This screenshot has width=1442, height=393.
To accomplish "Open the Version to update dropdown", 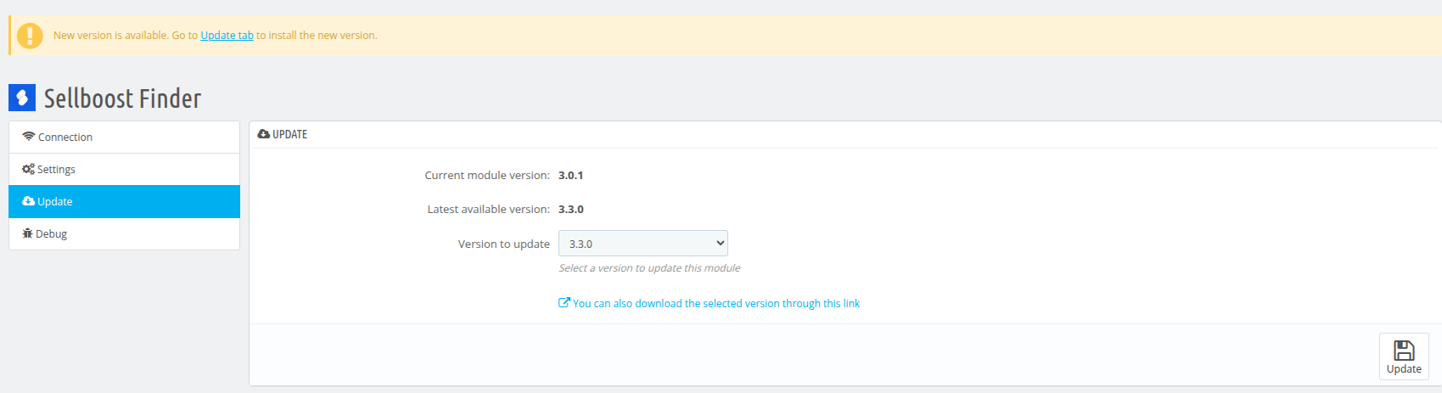I will (x=643, y=244).
